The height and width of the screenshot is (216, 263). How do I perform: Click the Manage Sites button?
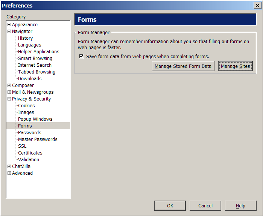point(236,66)
